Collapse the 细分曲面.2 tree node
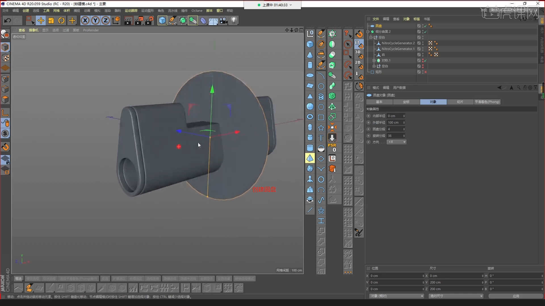This screenshot has width=545, height=306. click(368, 32)
